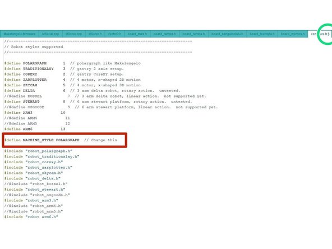This screenshot has height=249, width=332.
Task: Click the '#define SKYCAM' line
Action: tap(72, 85)
